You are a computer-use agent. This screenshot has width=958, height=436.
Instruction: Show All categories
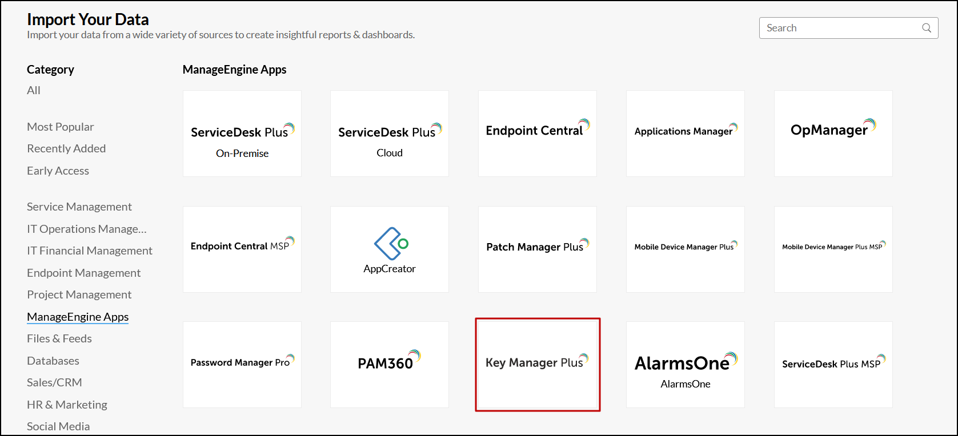(34, 90)
